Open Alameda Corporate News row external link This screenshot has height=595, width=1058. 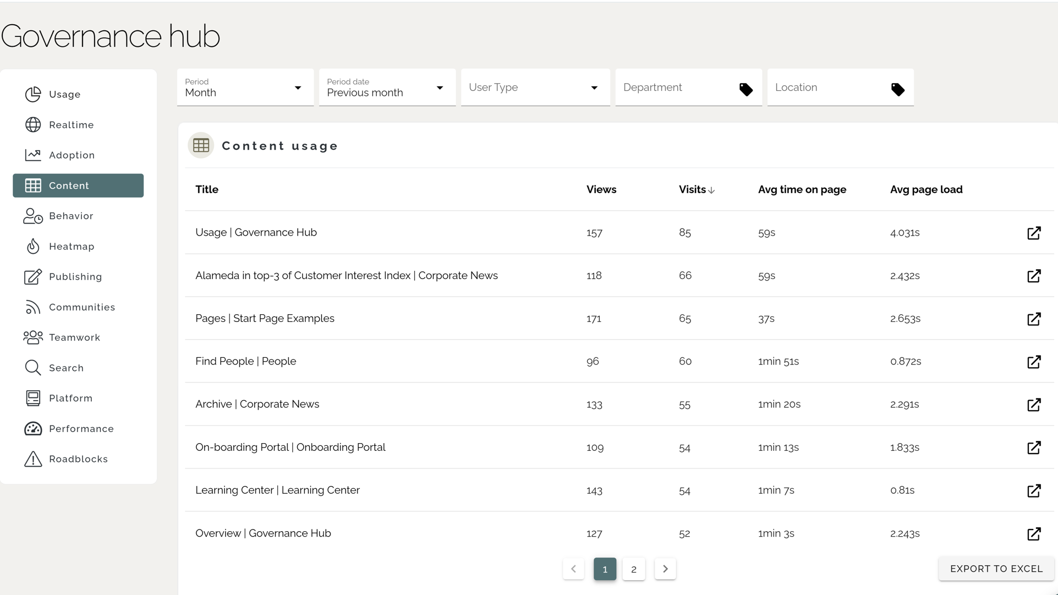[x=1034, y=276]
